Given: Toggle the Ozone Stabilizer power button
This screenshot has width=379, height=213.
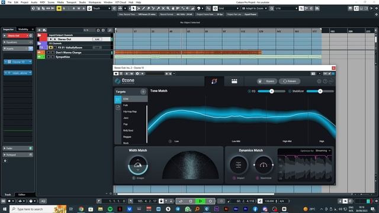Looking at the screenshot, I should (x=290, y=91).
